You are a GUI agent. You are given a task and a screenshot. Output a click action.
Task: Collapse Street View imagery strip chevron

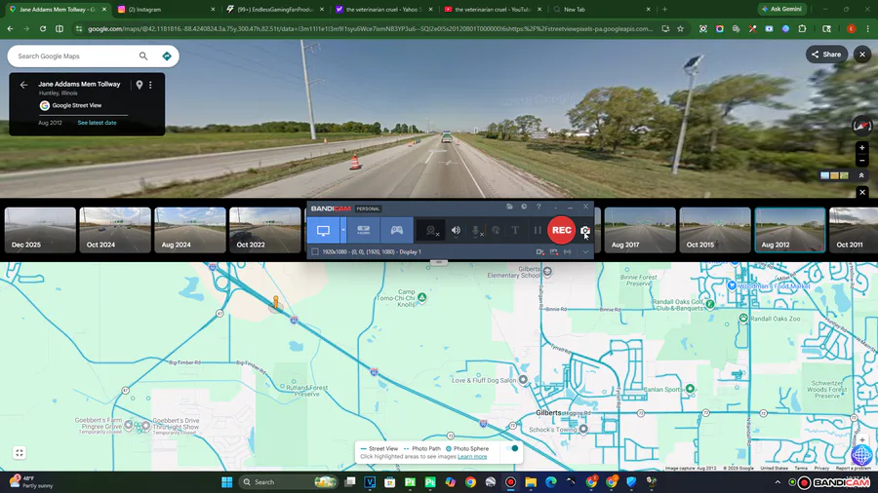861,175
